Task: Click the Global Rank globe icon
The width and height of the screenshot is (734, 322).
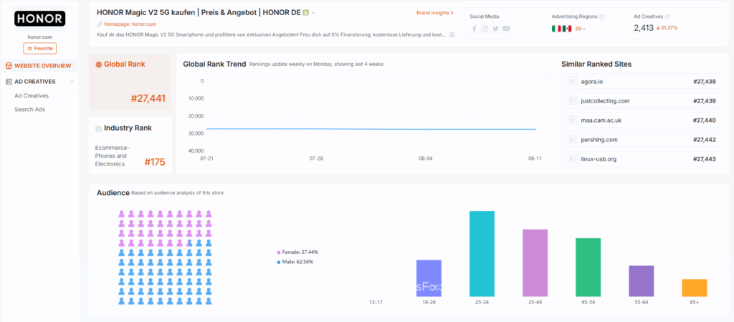Action: point(99,65)
